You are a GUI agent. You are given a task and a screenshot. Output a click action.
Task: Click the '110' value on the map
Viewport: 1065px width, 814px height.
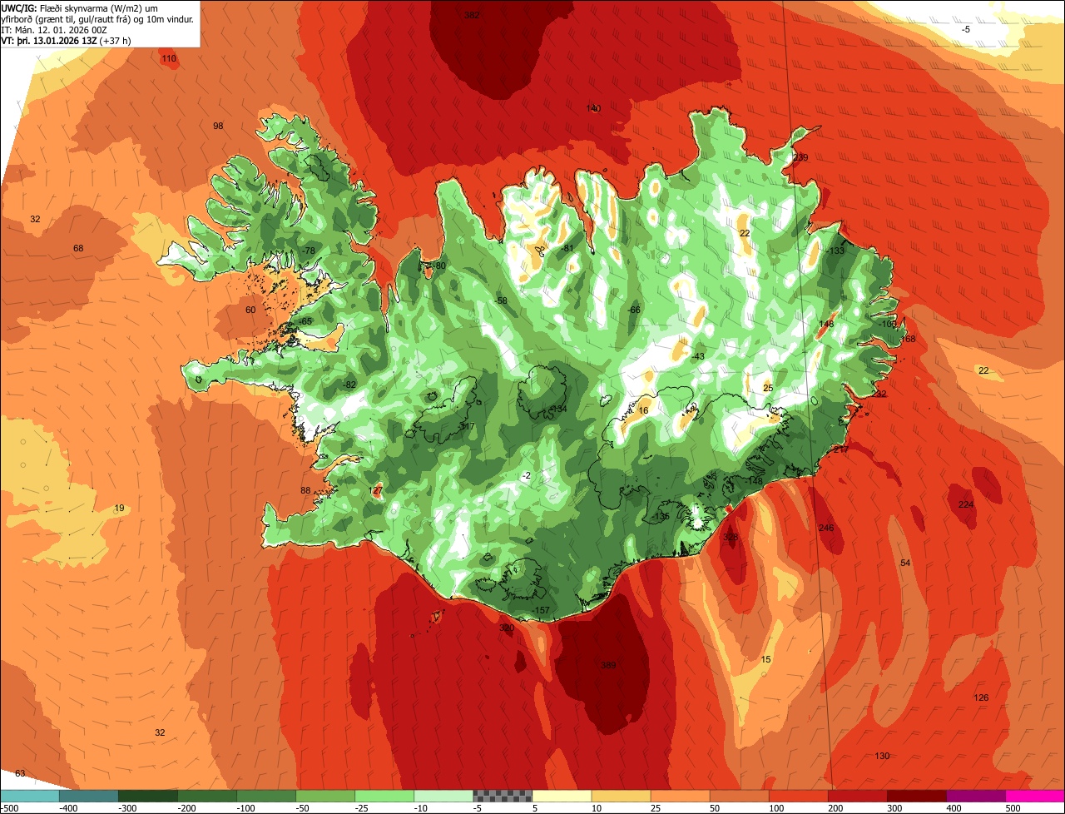point(169,58)
